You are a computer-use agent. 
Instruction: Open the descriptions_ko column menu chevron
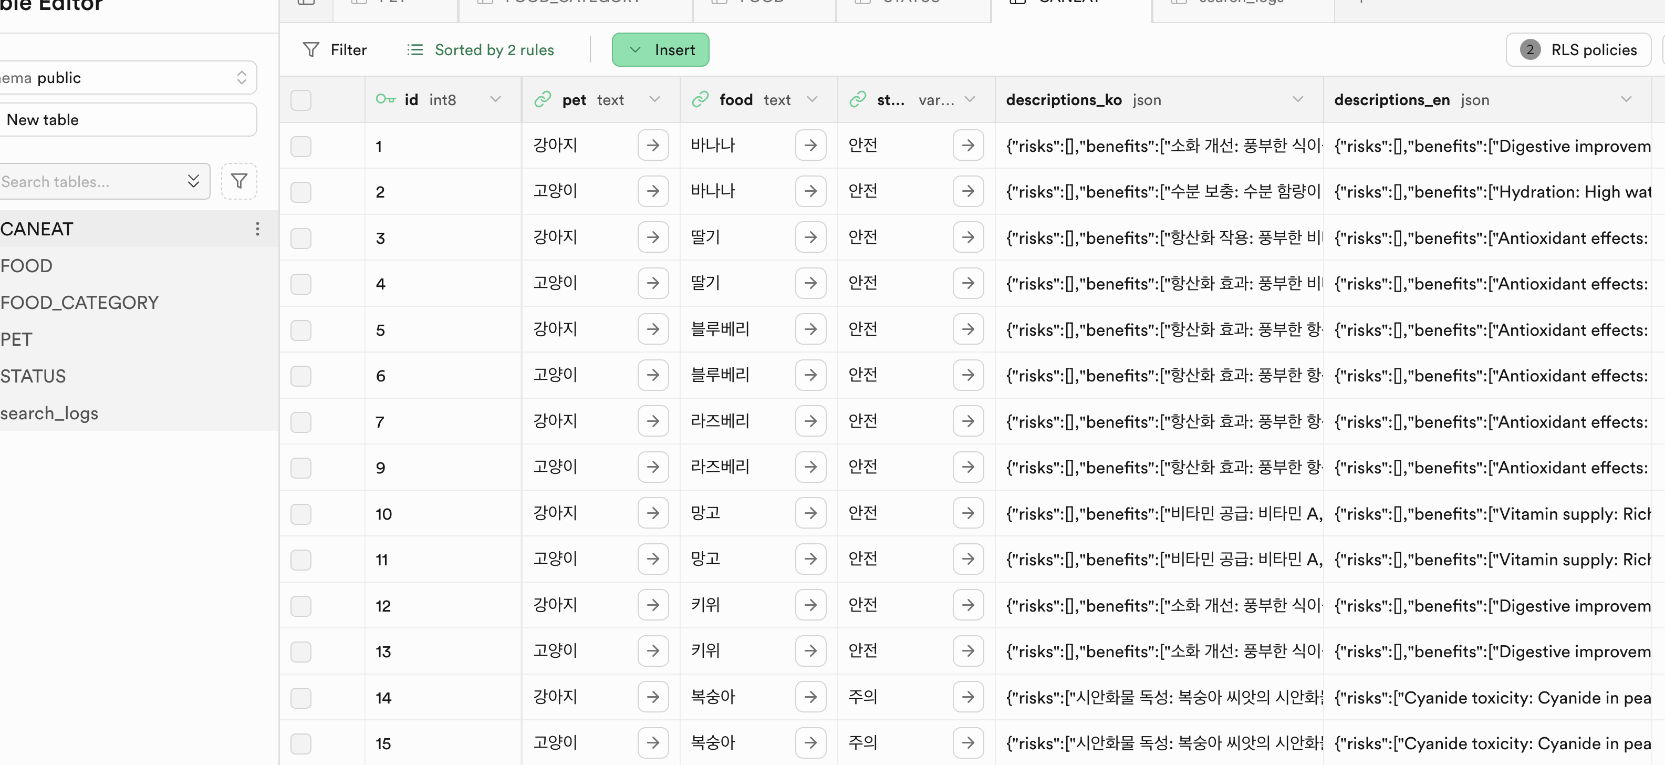point(1297,99)
